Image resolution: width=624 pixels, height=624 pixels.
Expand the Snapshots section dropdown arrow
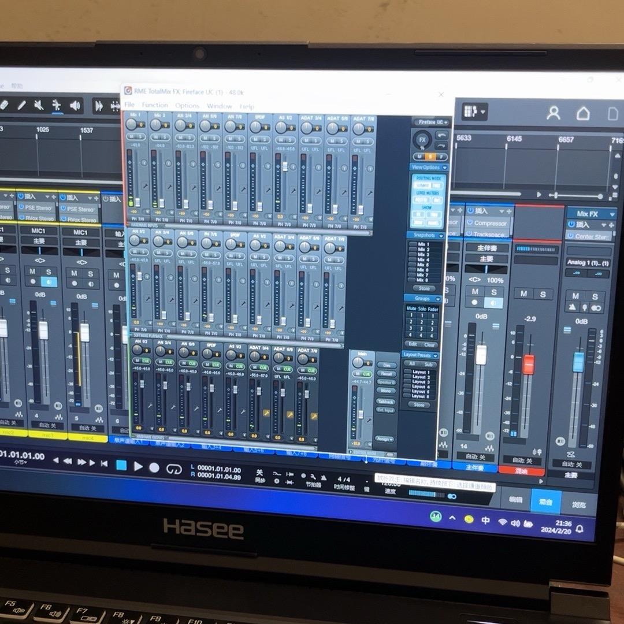(441, 236)
